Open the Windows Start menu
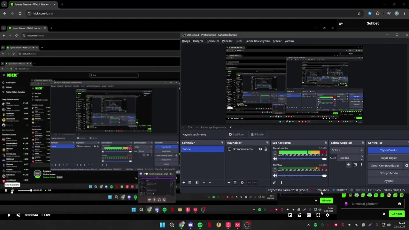The height and width of the screenshot is (230, 409). click(162, 225)
